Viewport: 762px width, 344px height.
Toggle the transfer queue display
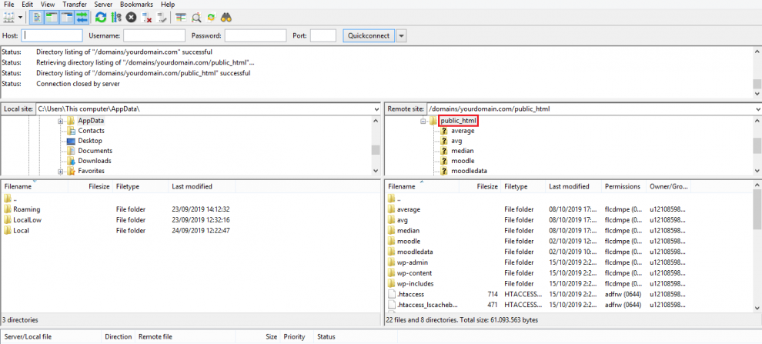[x=82, y=18]
